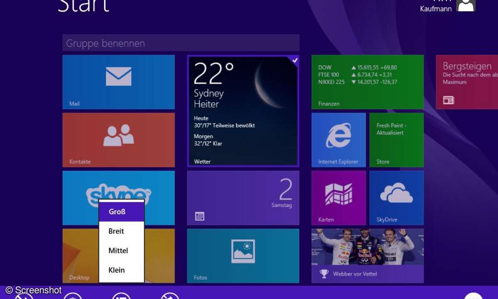Choose Breit in the resize menu
The image size is (498, 299).
click(x=122, y=231)
